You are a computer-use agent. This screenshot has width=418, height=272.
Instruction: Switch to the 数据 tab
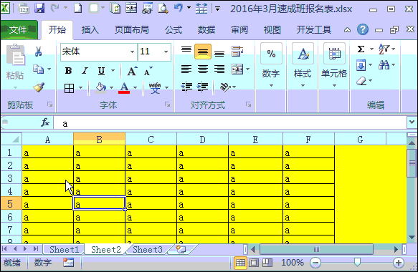pyautogui.click(x=206, y=30)
